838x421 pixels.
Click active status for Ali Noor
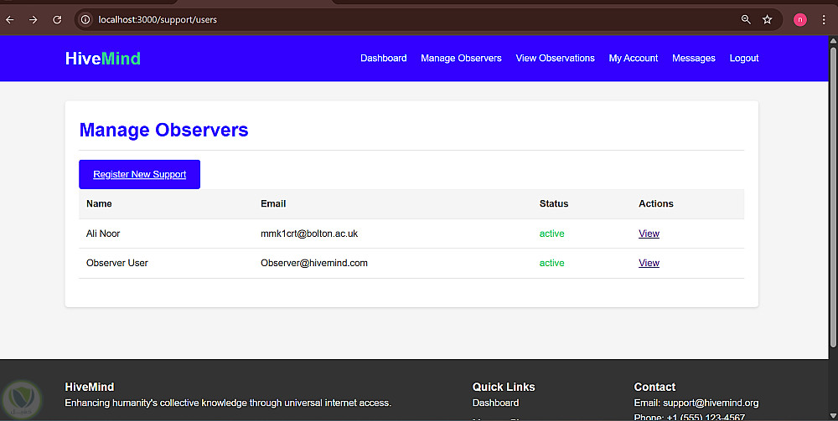(551, 234)
